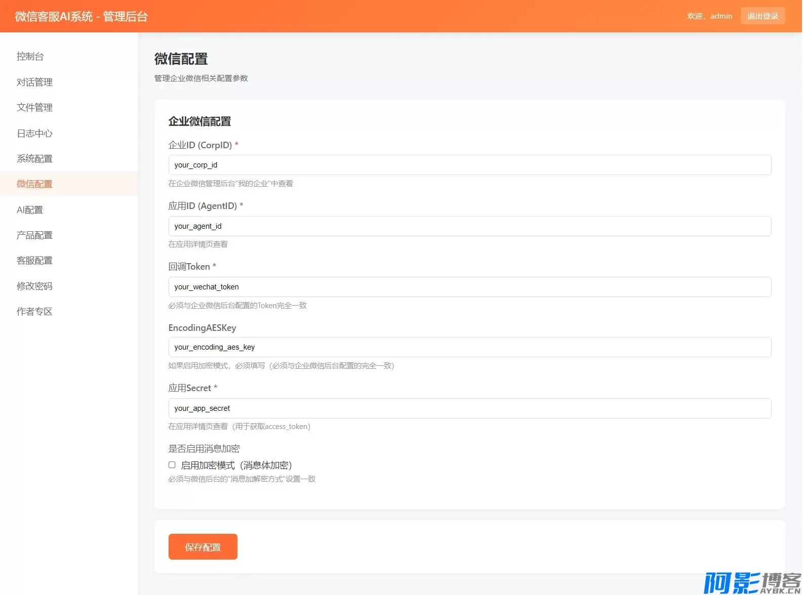803x595 pixels.
Task: Click the 应用Secret input field
Action: [x=469, y=408]
